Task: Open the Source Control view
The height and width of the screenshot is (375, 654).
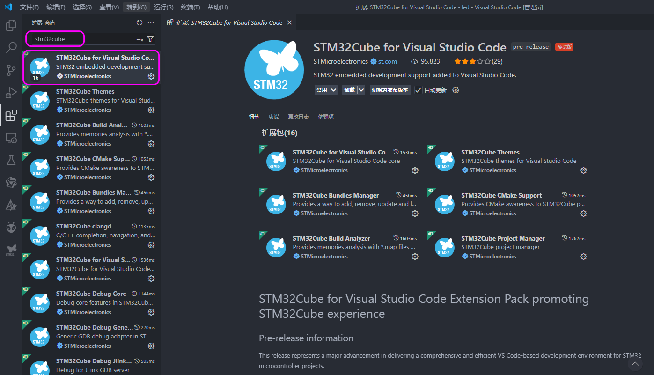Action: point(11,70)
